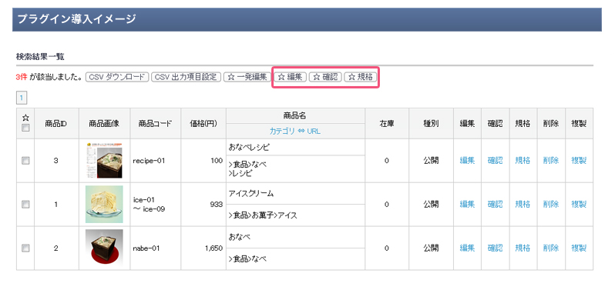The image size is (615, 300).
Task: Go to page 1 of results
Action: click(x=21, y=98)
